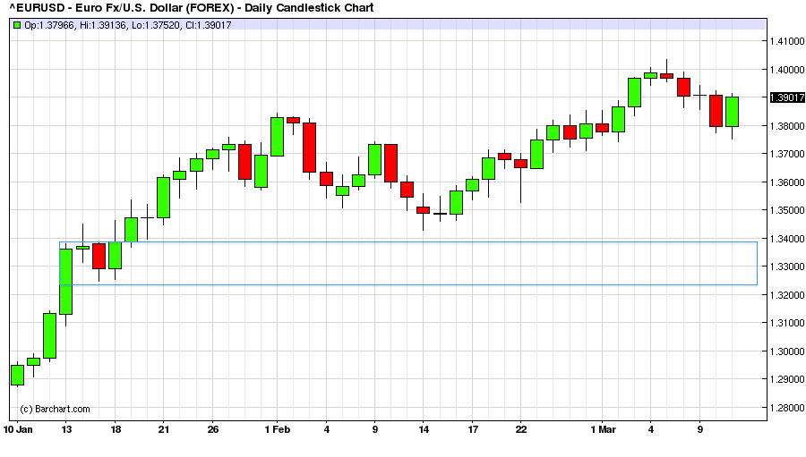This screenshot has height=457, width=806.
Task: Click the high value Hi:1.39136
Action: click(103, 25)
